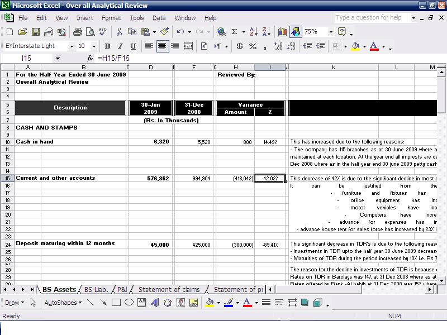447x335 pixels.
Task: Switch to the P&L sheet tab
Action: pos(122,290)
